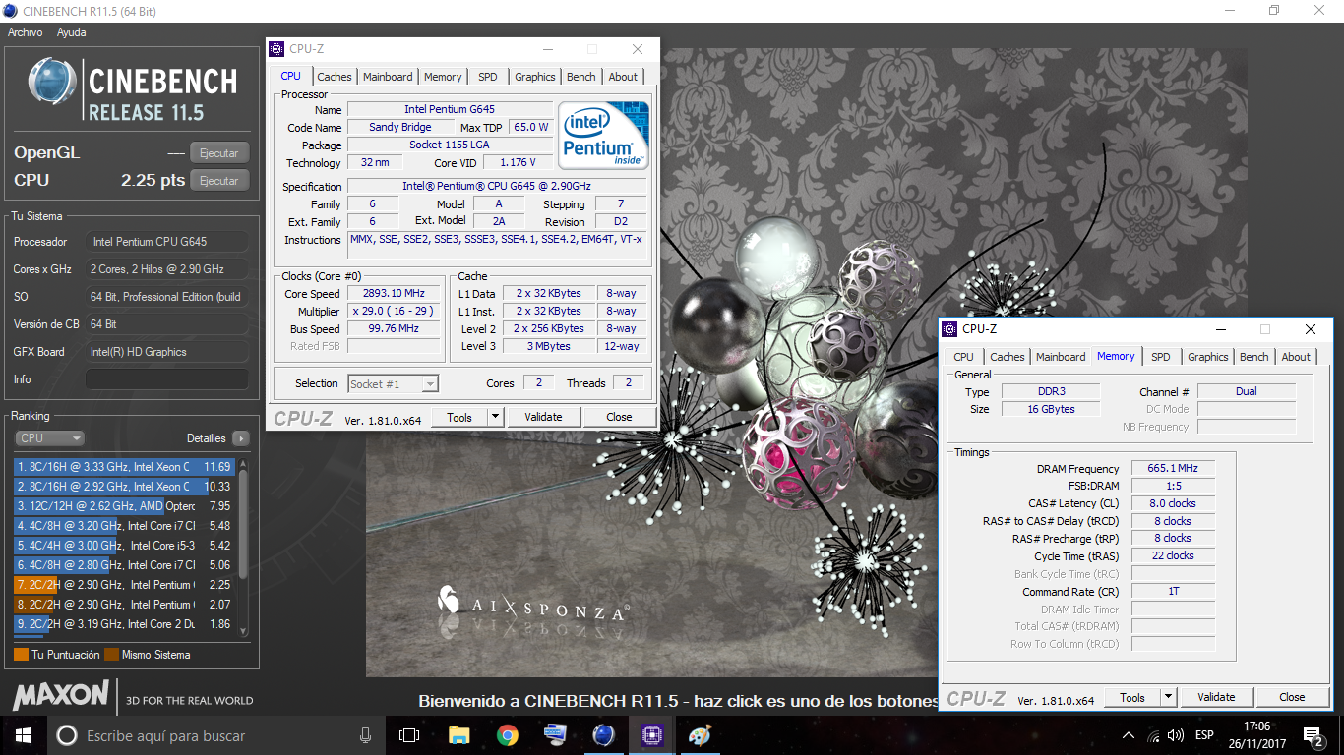1344x755 pixels.
Task: Open the Paint palette icon in taskbar
Action: coord(699,735)
